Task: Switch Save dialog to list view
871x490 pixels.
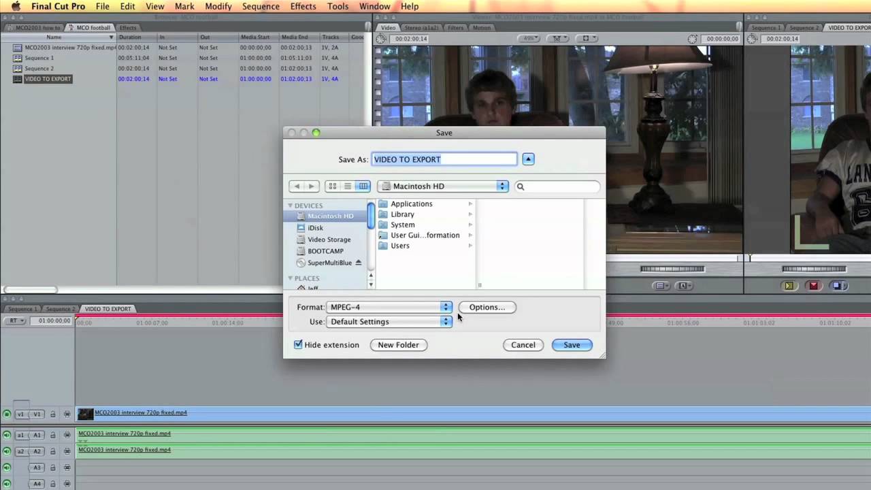Action: click(x=347, y=186)
